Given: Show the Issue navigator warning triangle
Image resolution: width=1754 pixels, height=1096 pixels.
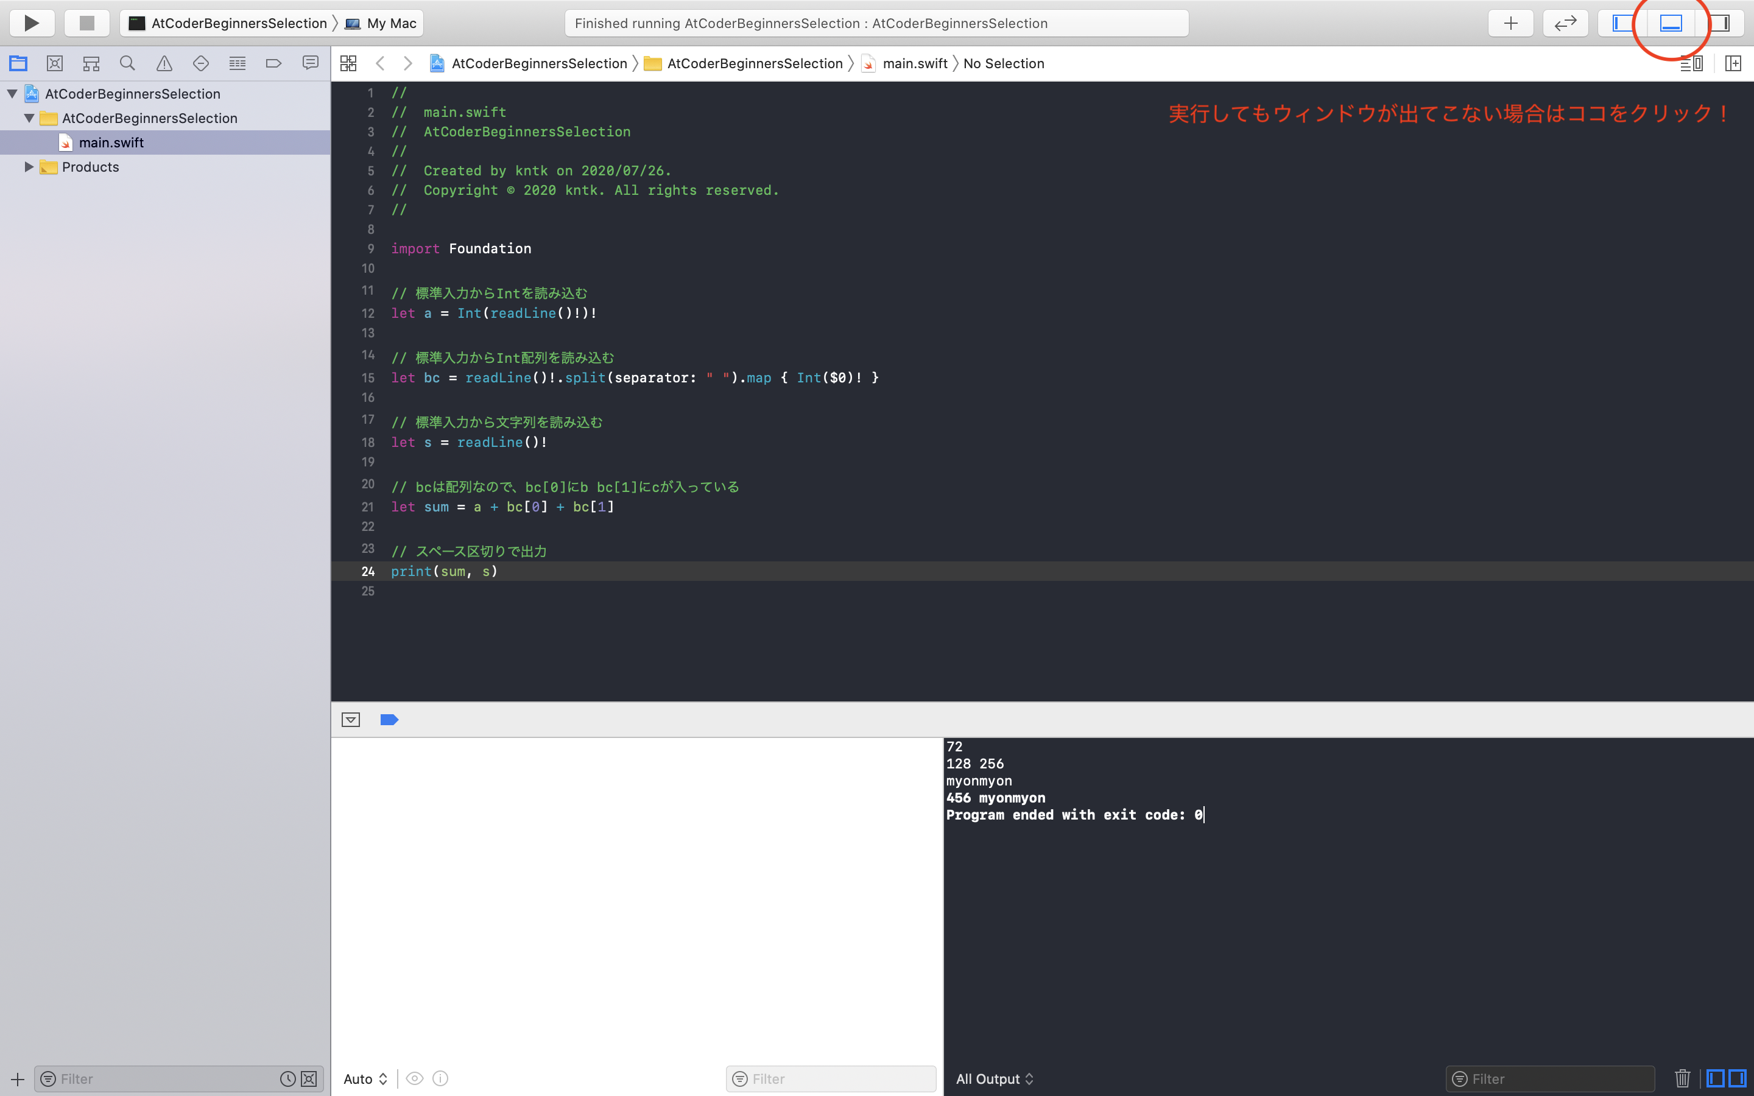Looking at the screenshot, I should tap(164, 64).
